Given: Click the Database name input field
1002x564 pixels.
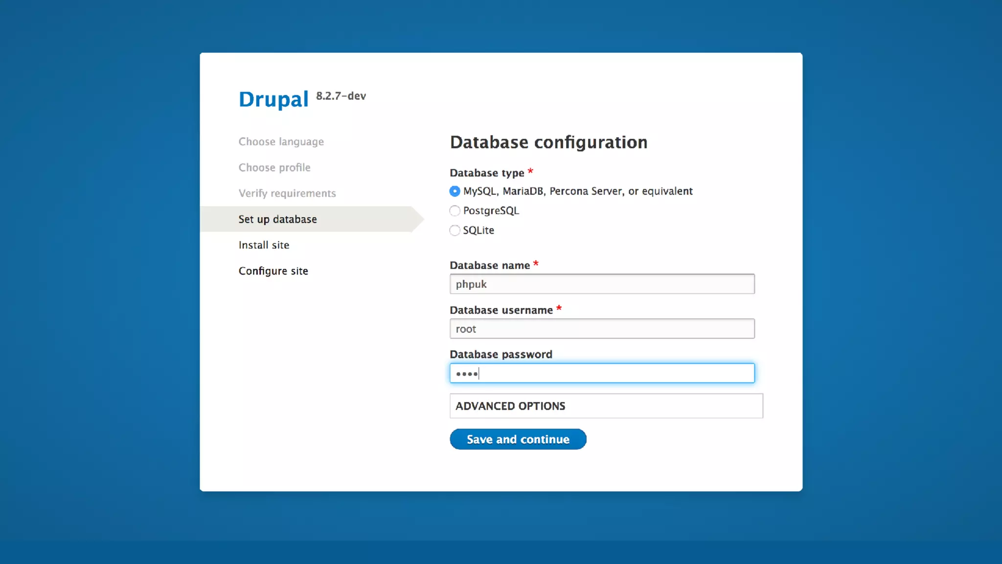Looking at the screenshot, I should (602, 284).
